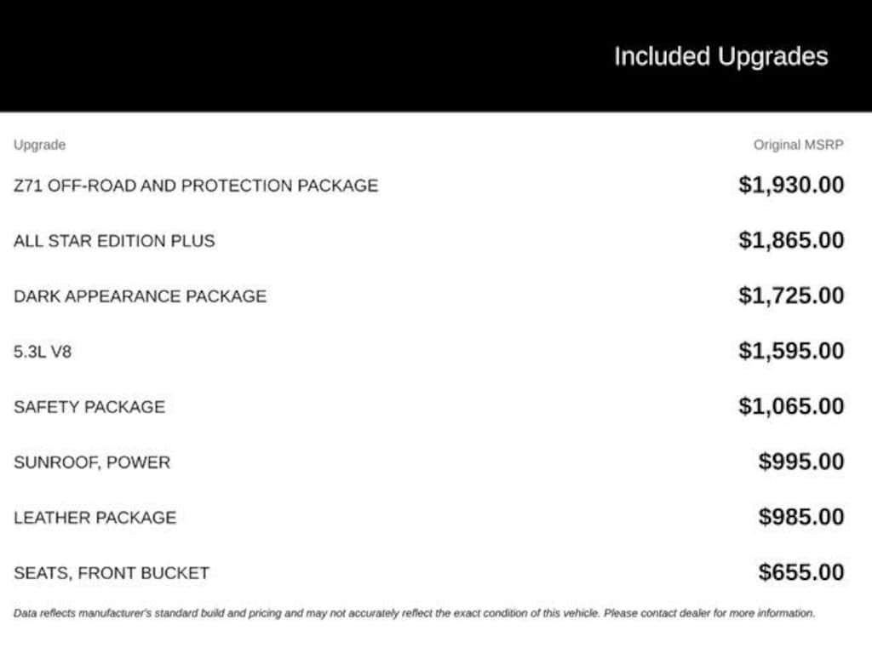Click the $1,725.00 price value
The width and height of the screenshot is (872, 654).
pyautogui.click(x=791, y=295)
